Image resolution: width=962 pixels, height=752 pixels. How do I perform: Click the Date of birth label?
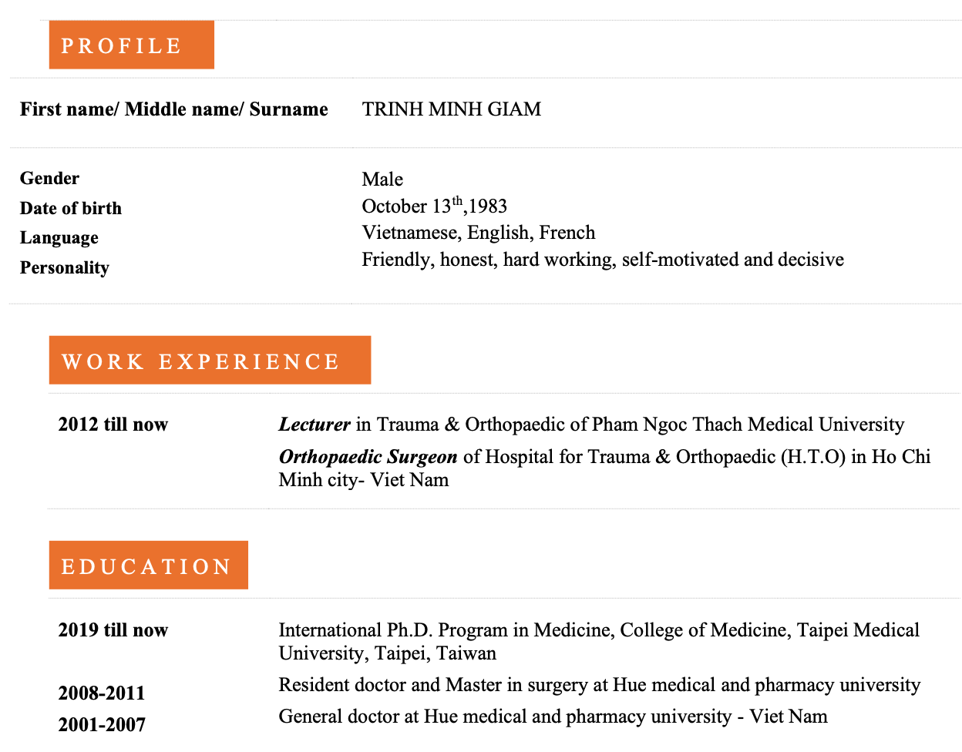(x=71, y=208)
